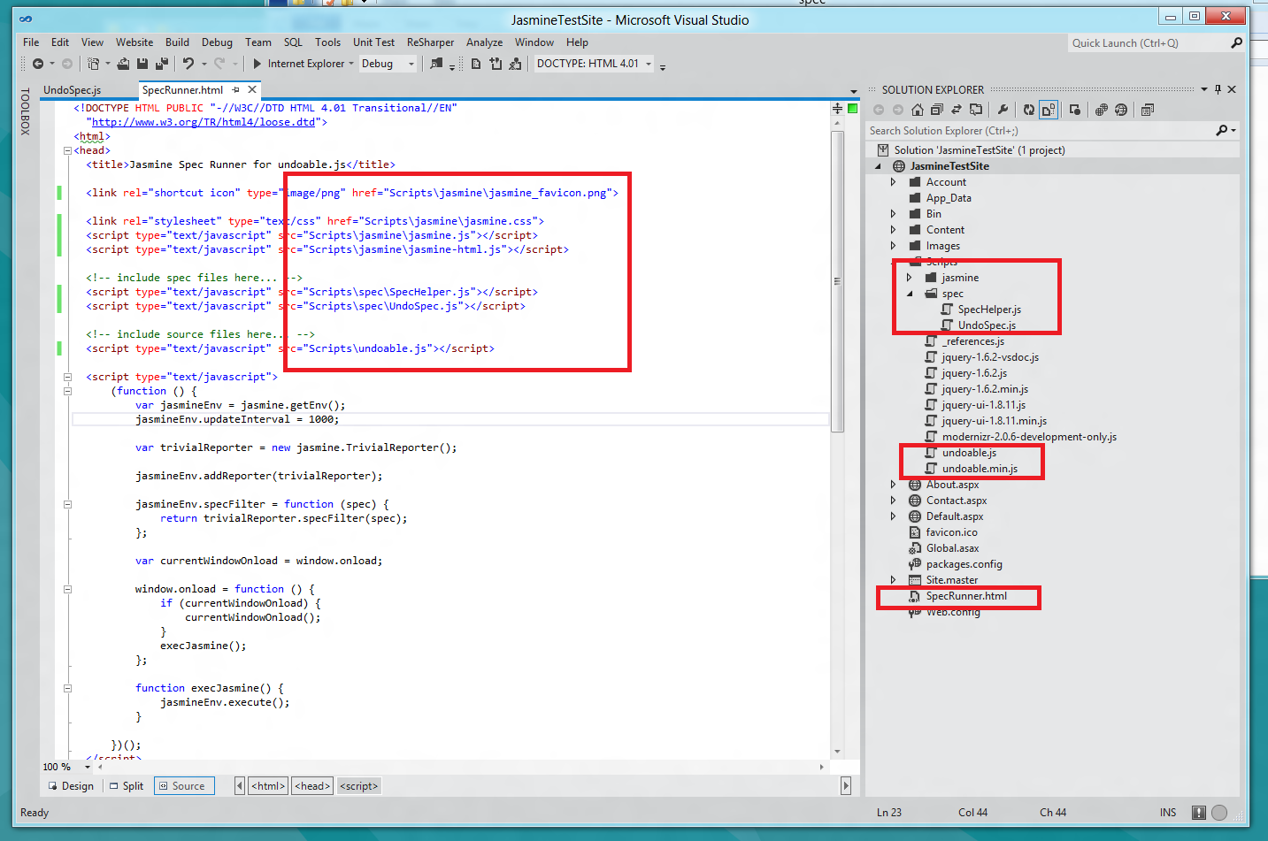This screenshot has height=841, width=1268.
Task: Click the editor horizontal scrollbar right arrow
Action: (822, 767)
